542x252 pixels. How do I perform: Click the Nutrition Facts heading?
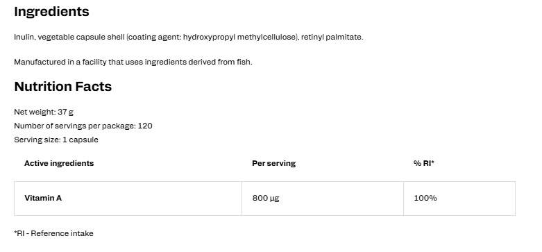(63, 86)
